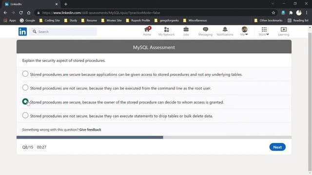Go to the Home nav icon
Viewport: 312px width, 175px height.
pos(147,31)
